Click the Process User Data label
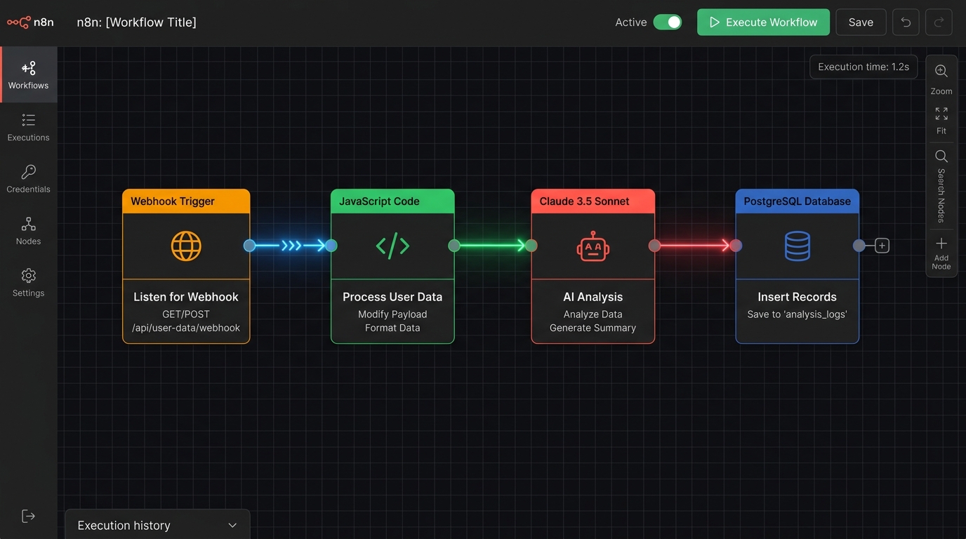The height and width of the screenshot is (539, 966). pos(392,297)
